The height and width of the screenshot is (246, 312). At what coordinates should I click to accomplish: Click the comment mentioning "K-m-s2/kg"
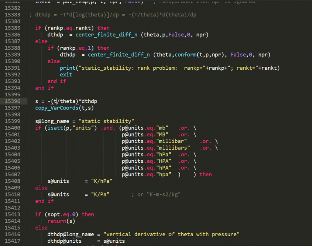coord(156,194)
